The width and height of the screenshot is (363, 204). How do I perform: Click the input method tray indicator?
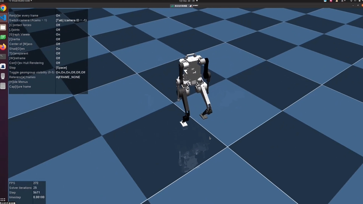coord(343,1)
